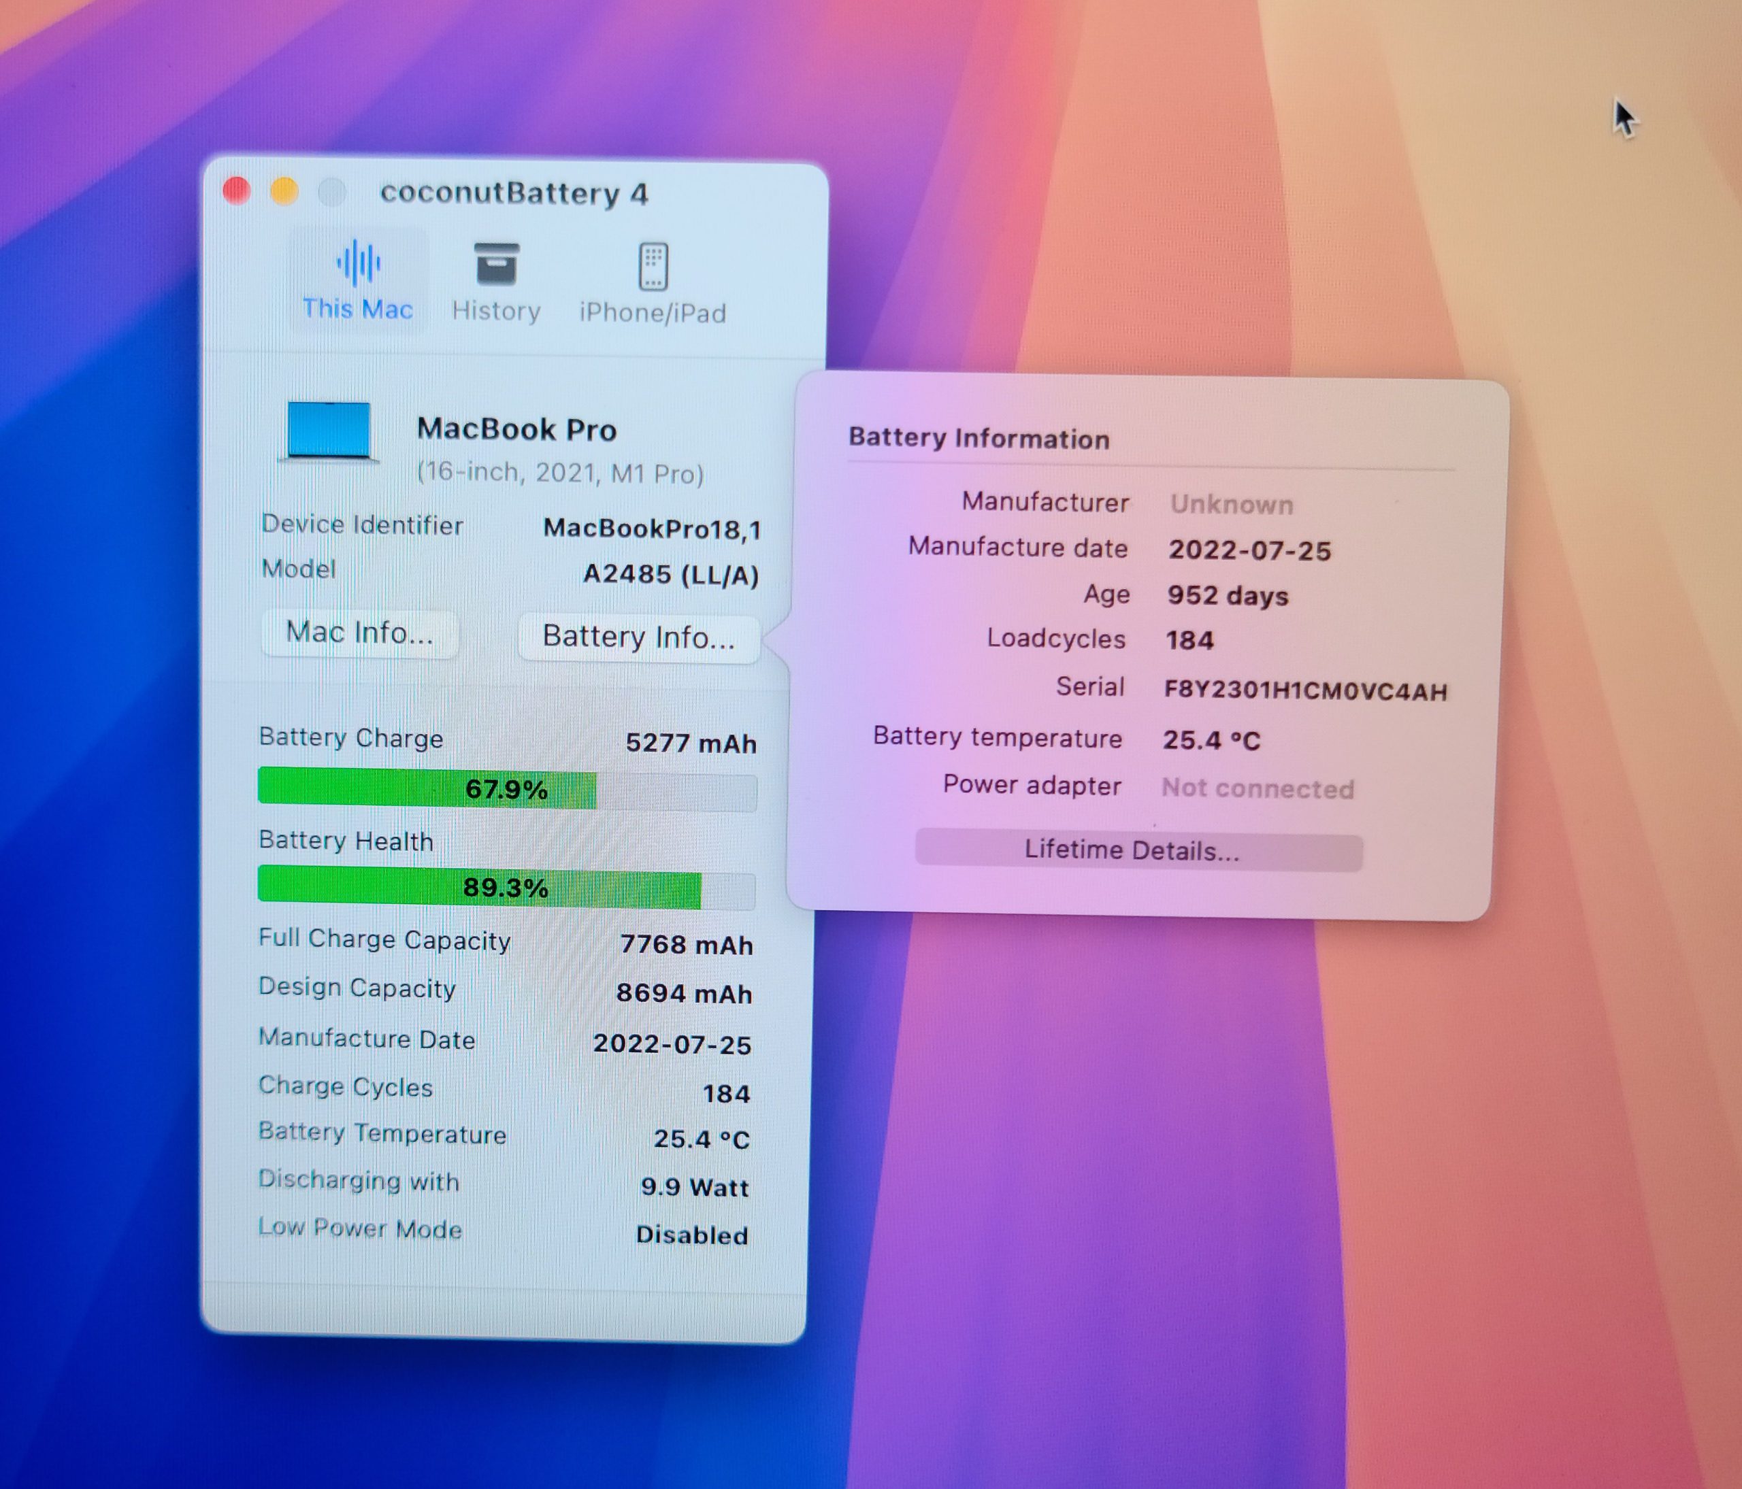Viewport: 1742px width, 1489px height.
Task: Click the yellow minimize window button
Action: point(284,192)
